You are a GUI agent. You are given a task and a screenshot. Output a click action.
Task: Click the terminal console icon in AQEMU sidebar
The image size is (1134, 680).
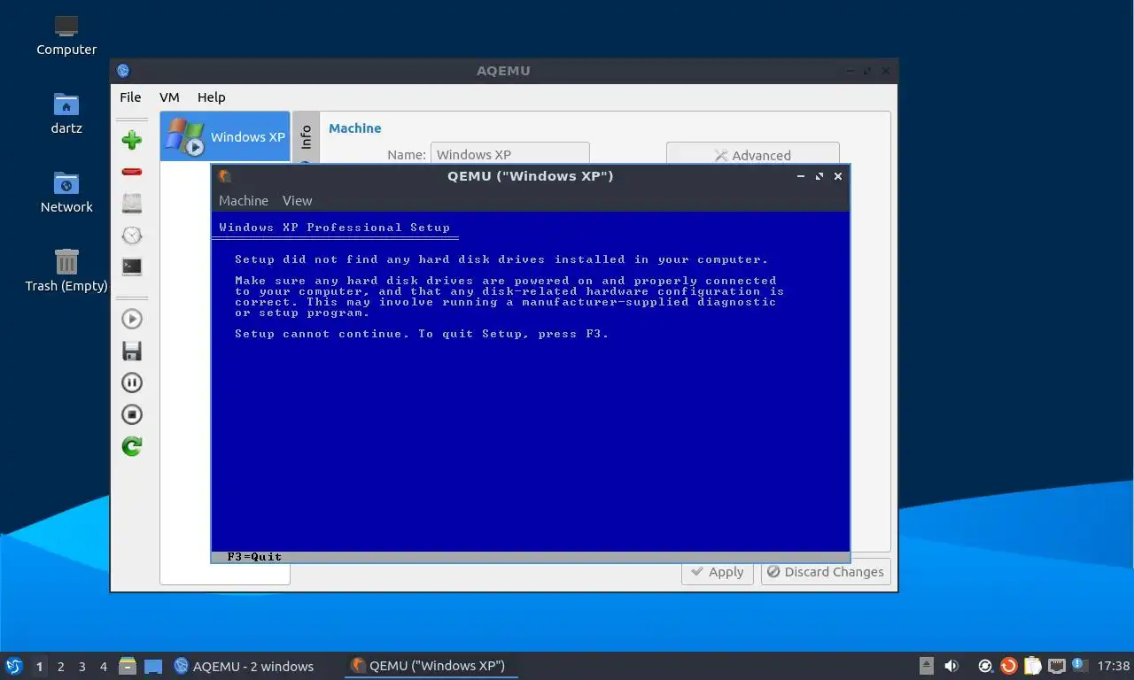click(x=132, y=267)
